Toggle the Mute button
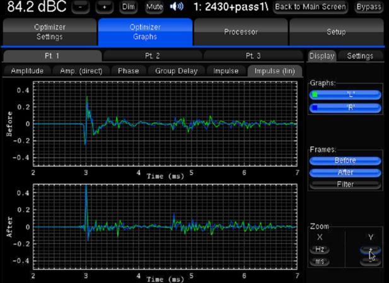Image resolution: width=389 pixels, height=283 pixels. click(154, 7)
